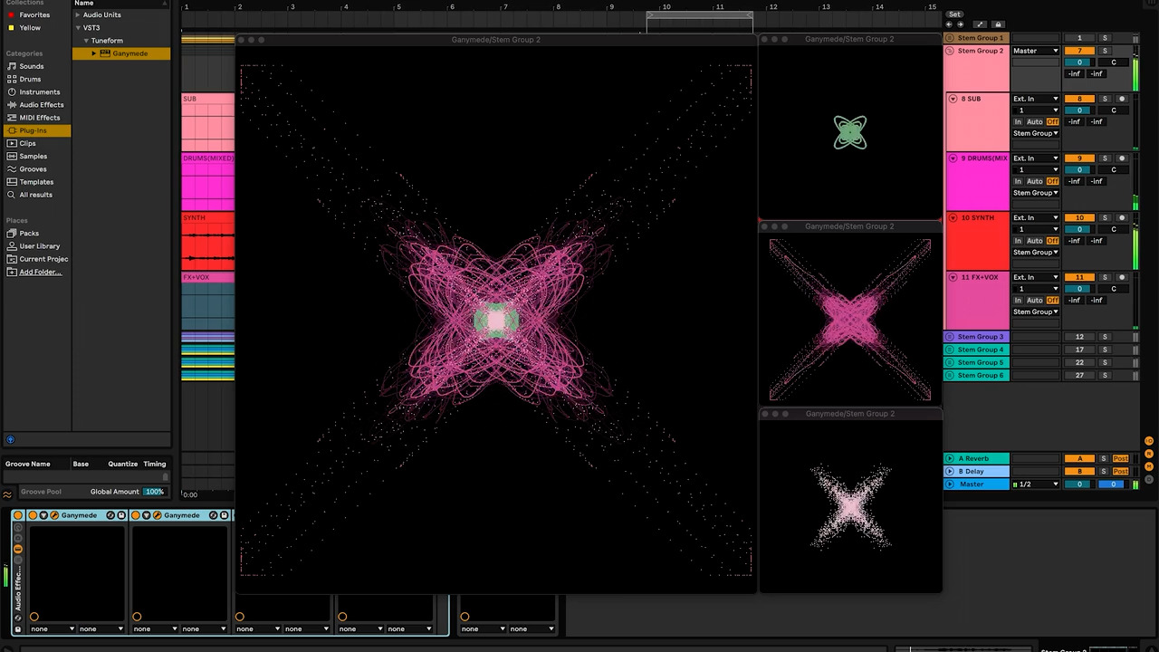Expand the Audio Units folder
Screen dimensions: 1159x652
pyautogui.click(x=78, y=14)
